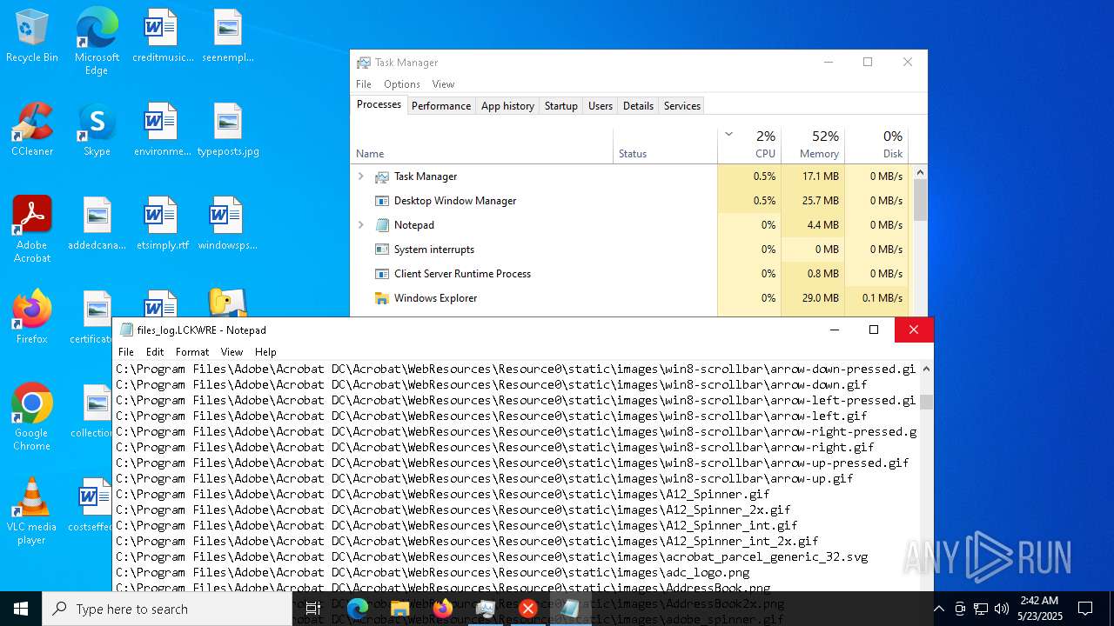Viewport: 1114px width, 626px height.
Task: Open Notepad Format menu
Action: [x=192, y=352]
